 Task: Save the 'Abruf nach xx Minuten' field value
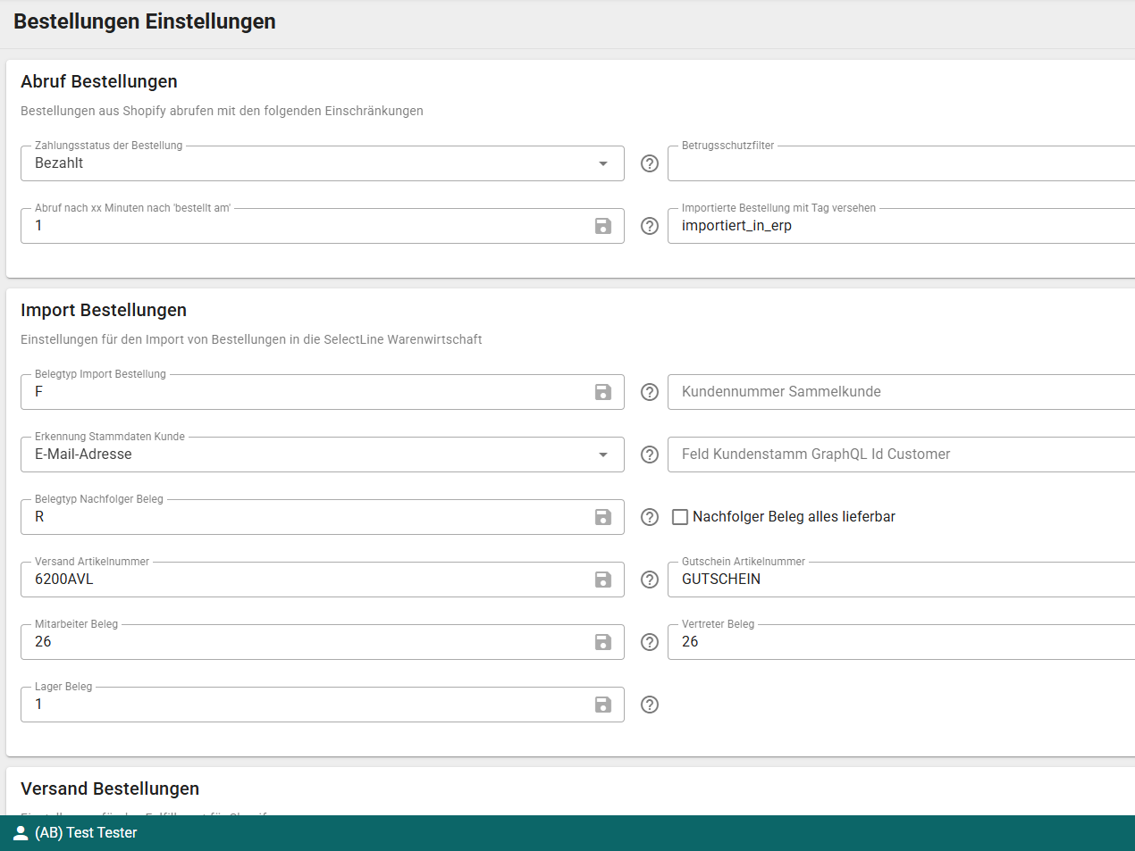603,226
